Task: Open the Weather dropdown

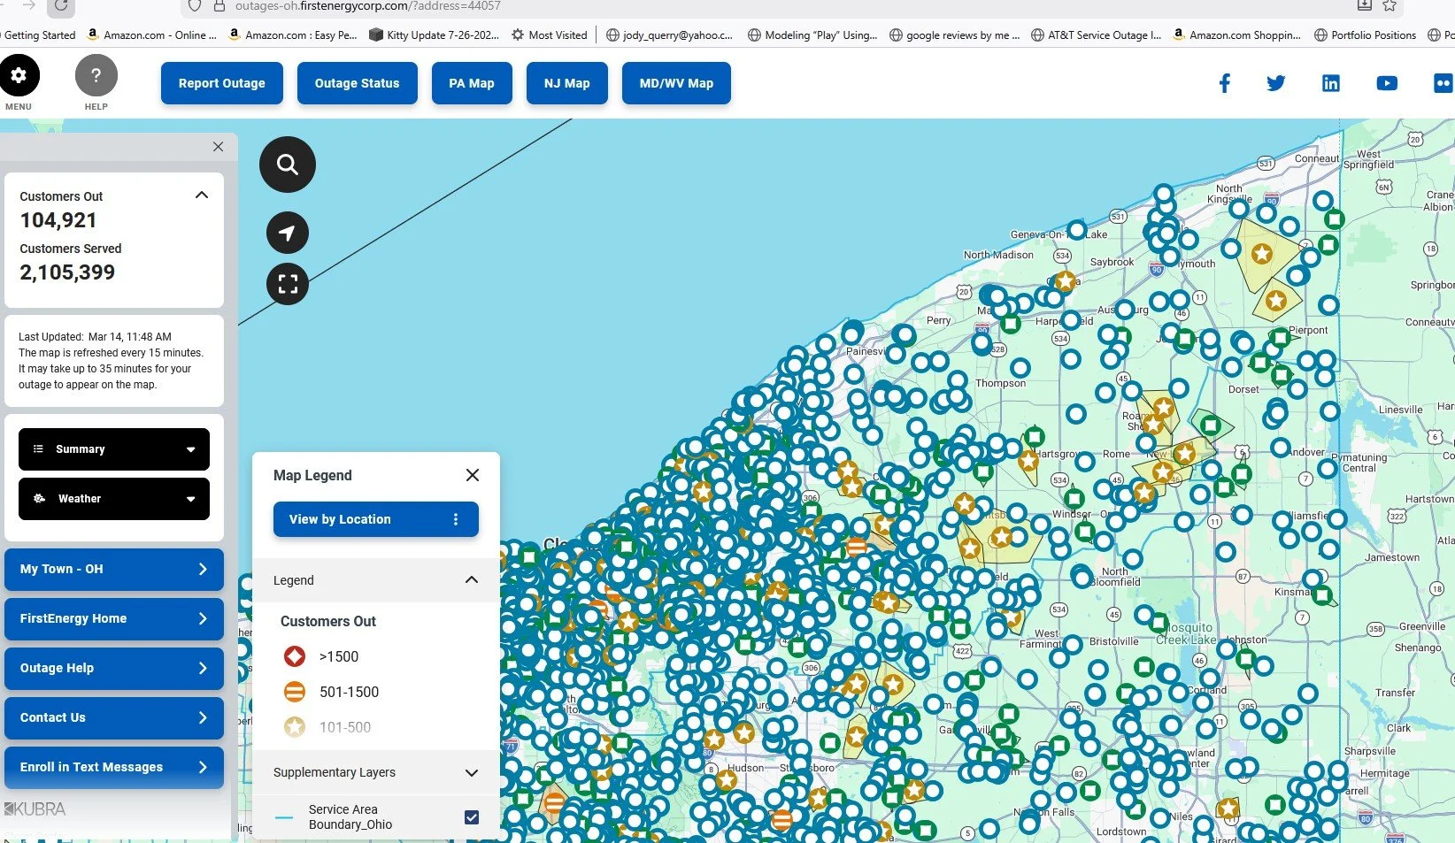Action: pyautogui.click(x=114, y=499)
